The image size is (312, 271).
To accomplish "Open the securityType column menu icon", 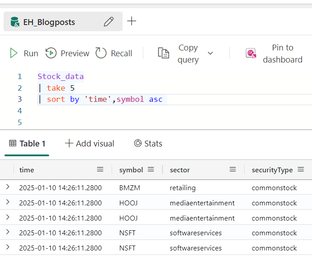I will click(x=301, y=170).
